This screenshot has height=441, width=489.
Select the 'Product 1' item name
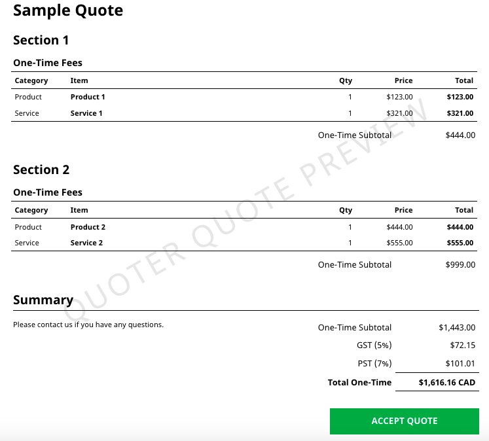(x=88, y=97)
